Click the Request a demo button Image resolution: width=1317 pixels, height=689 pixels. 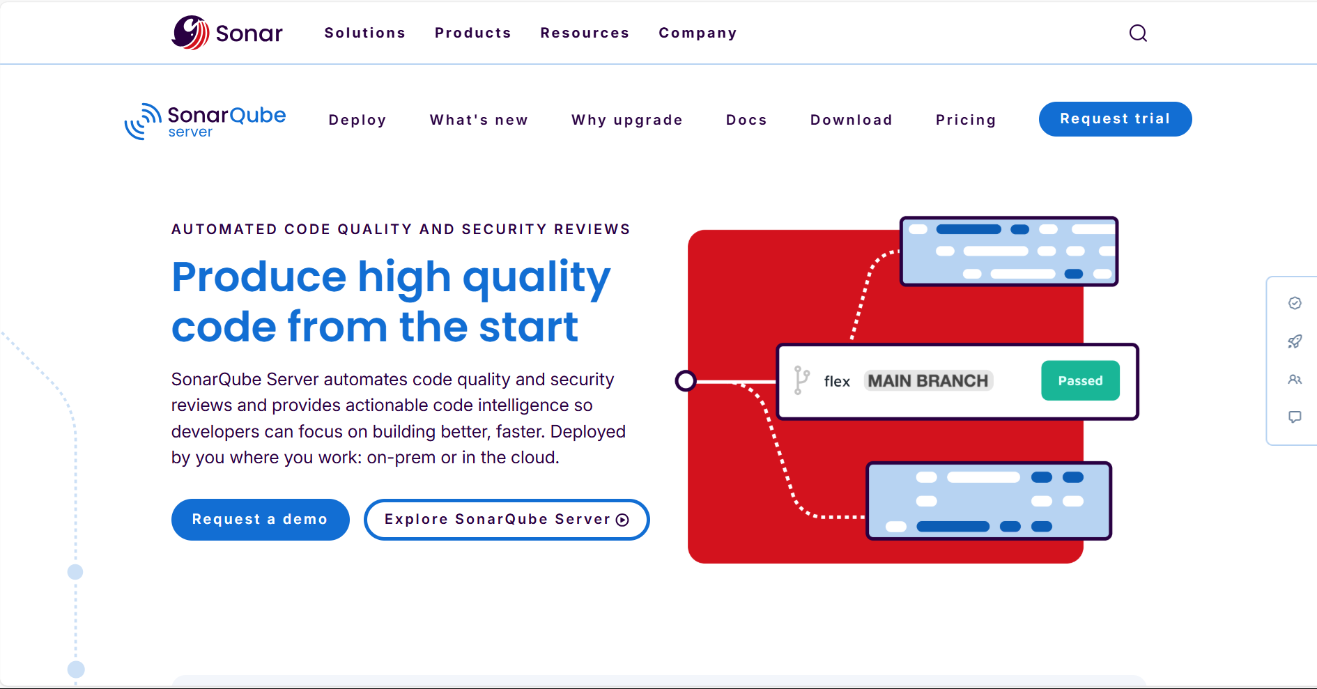[260, 520]
